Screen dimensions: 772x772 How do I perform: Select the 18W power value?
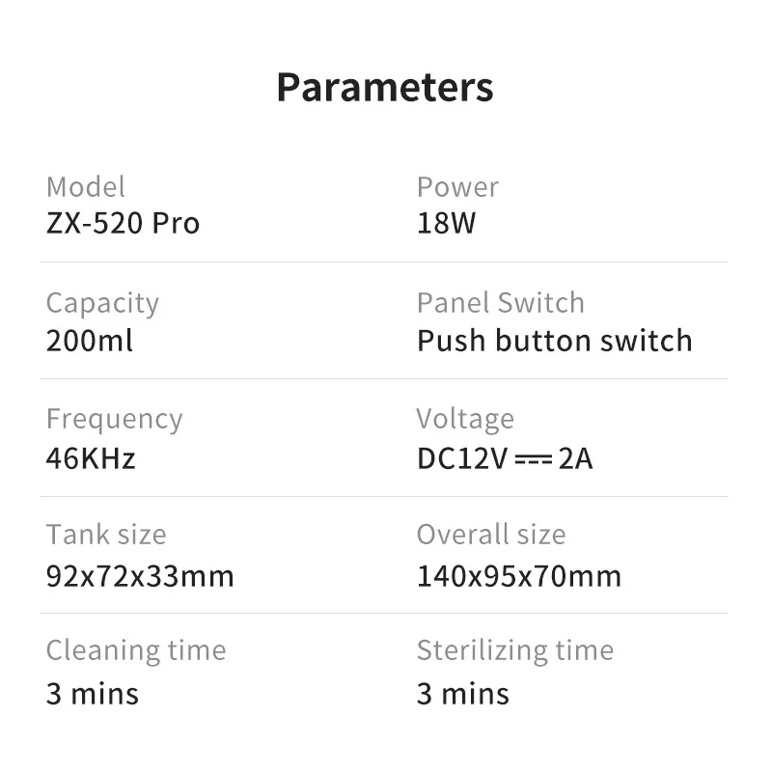point(446,224)
